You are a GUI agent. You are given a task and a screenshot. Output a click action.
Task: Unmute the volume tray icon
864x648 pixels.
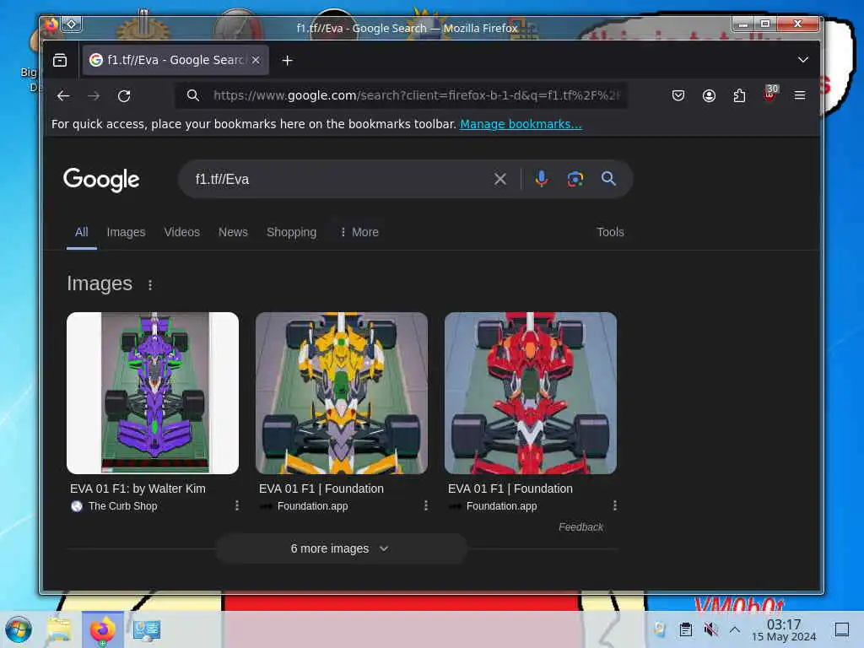710,629
